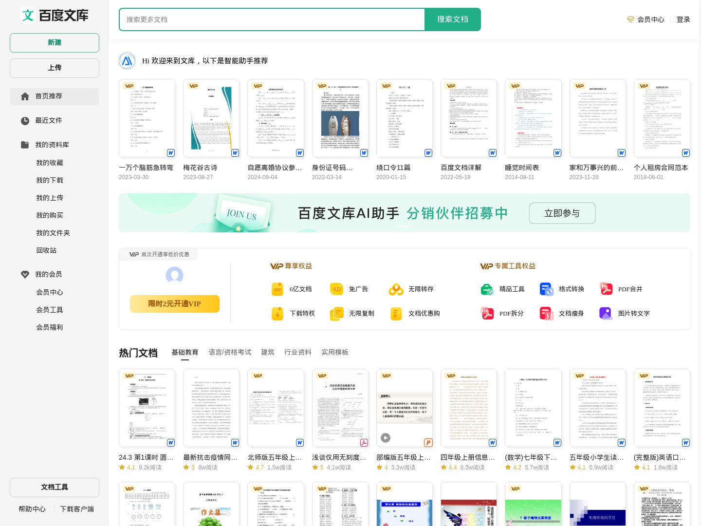The image size is (701, 526).
Task: Open 帮助中心 link
Action: click(x=32, y=509)
